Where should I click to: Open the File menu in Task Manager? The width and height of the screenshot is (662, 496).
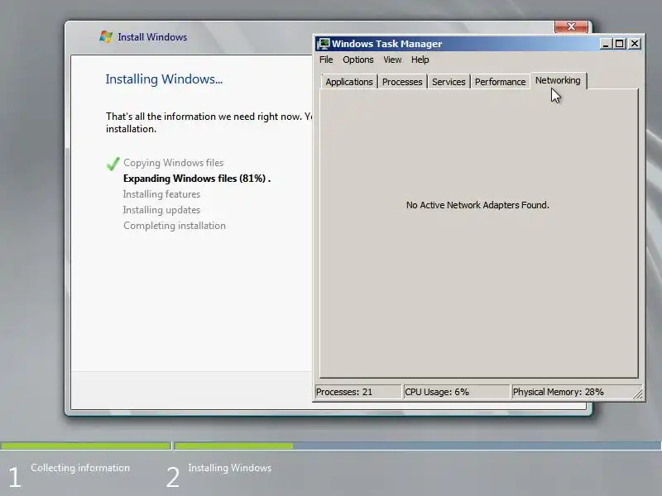pos(326,60)
